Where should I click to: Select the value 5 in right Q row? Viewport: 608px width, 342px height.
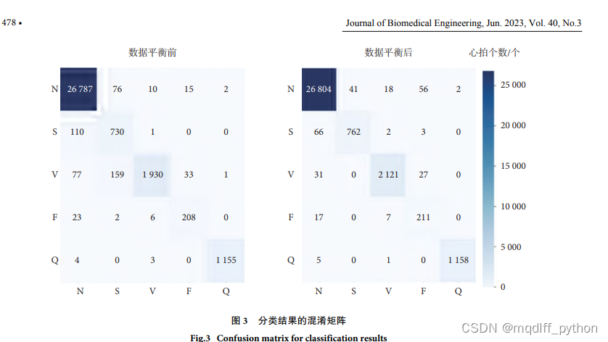point(319,260)
